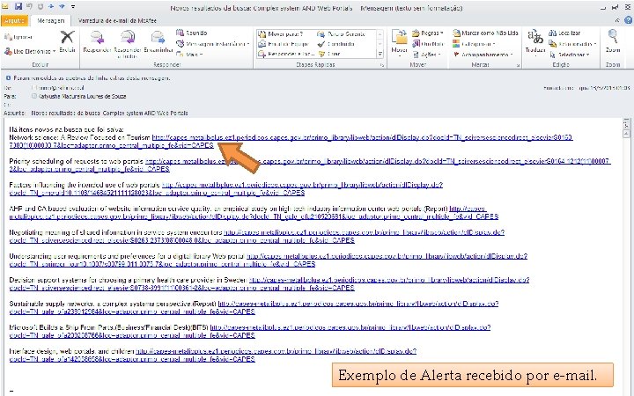Expand the Mais dropdown in Responder group
The width and height of the screenshot is (634, 396).
coord(189,55)
